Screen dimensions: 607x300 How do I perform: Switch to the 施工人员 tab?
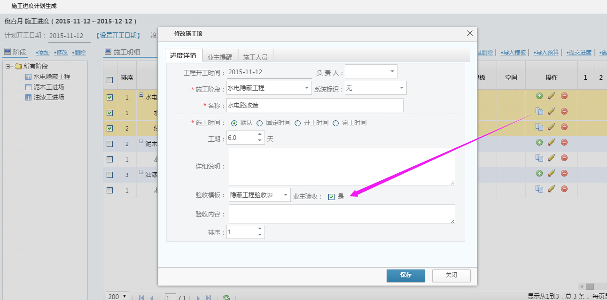pos(255,57)
